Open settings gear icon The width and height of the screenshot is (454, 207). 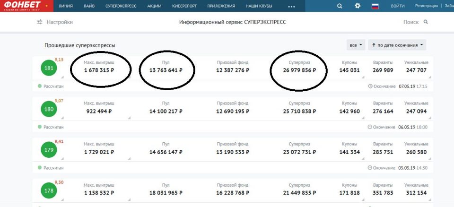point(358,6)
